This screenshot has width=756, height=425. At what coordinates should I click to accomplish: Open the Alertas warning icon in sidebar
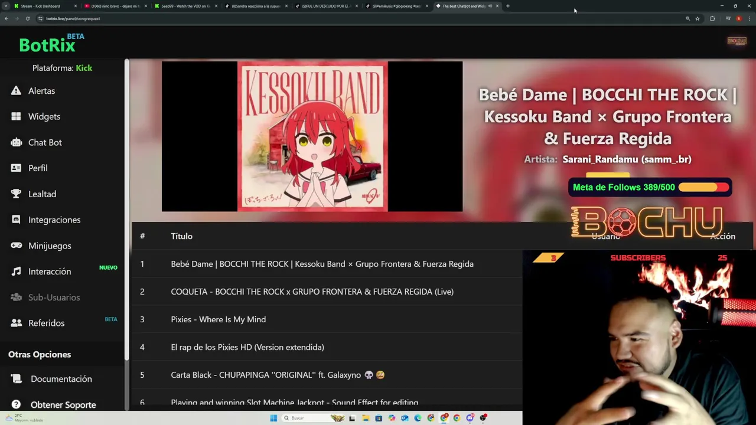16,91
